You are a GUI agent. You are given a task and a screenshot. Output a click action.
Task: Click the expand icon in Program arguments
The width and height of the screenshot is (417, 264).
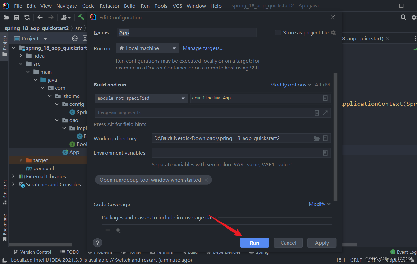[x=325, y=113]
